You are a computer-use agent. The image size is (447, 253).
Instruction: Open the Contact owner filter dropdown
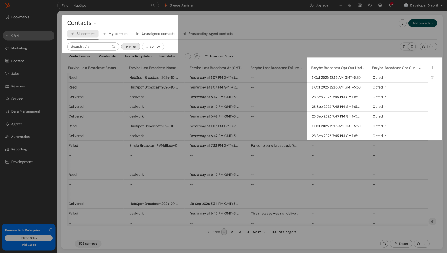81,56
